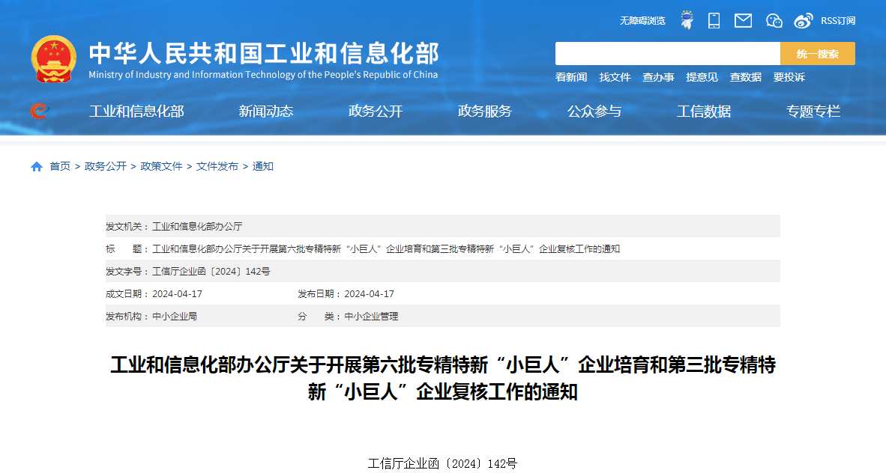Click document number line below headline

tap(442, 464)
